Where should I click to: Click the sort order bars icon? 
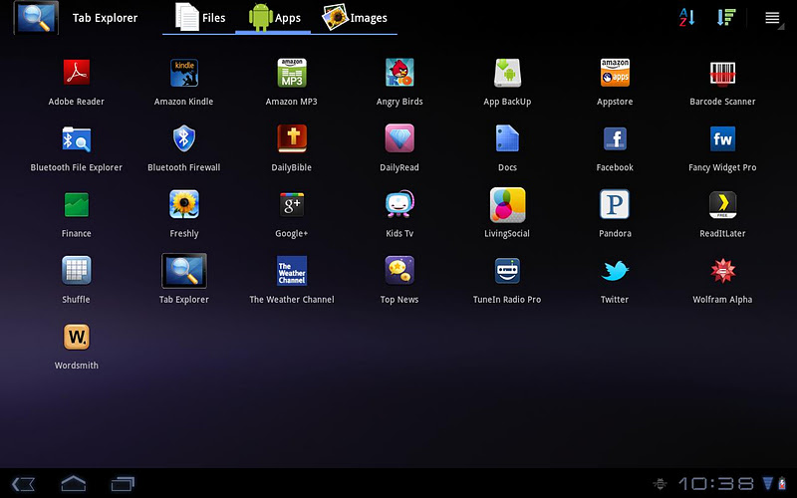click(x=726, y=17)
